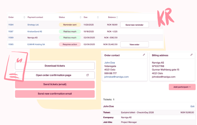Click Paid too much badge for order 11589
Screen dimensions: 197x125
tap(70, 38)
